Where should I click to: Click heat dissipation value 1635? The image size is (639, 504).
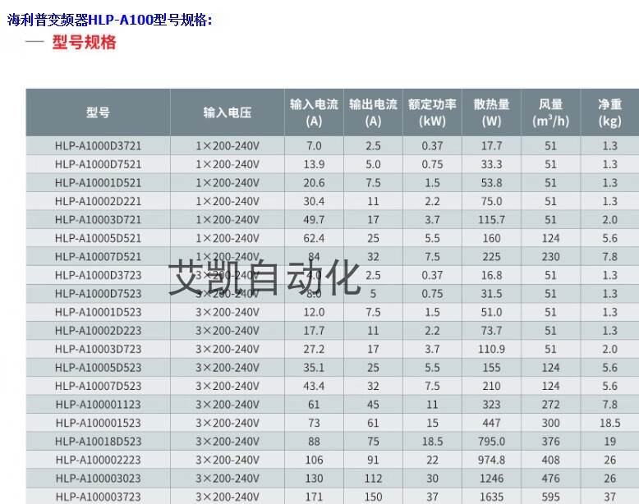tap(491, 497)
